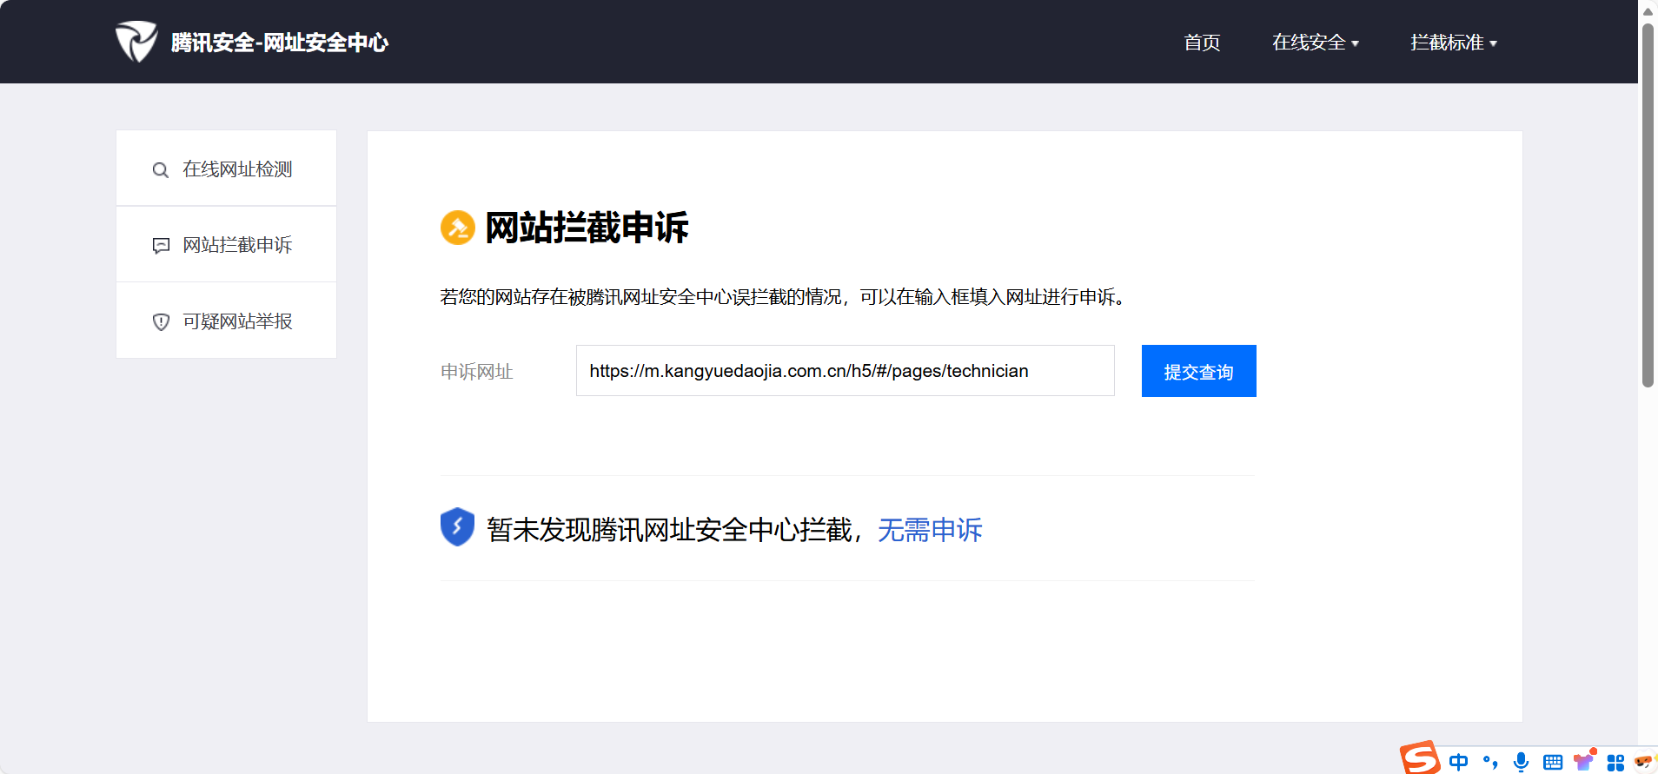Click the 网站拦截申诉 page heading
Screen dimensions: 1658x774
(587, 228)
